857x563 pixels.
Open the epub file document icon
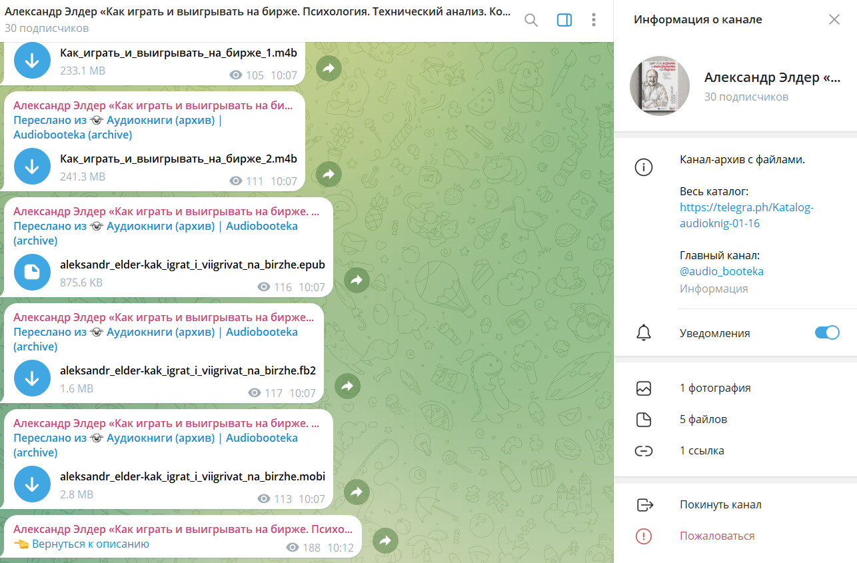(x=32, y=273)
